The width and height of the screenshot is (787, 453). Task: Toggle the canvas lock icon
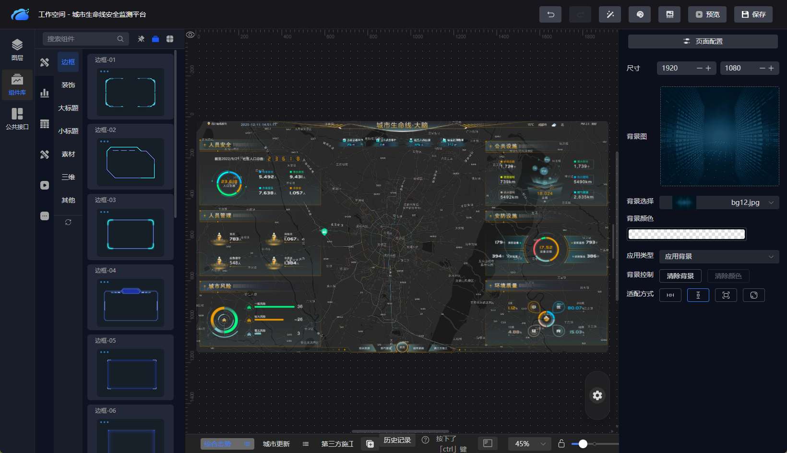click(561, 443)
